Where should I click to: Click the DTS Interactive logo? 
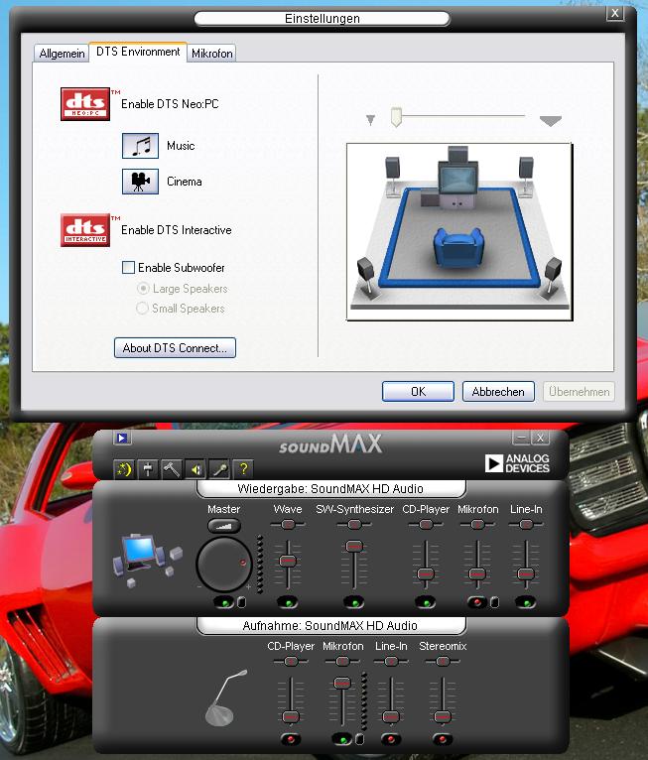point(86,230)
